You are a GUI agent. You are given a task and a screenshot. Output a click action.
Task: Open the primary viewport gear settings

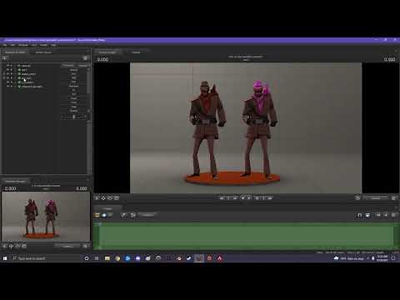point(393,198)
